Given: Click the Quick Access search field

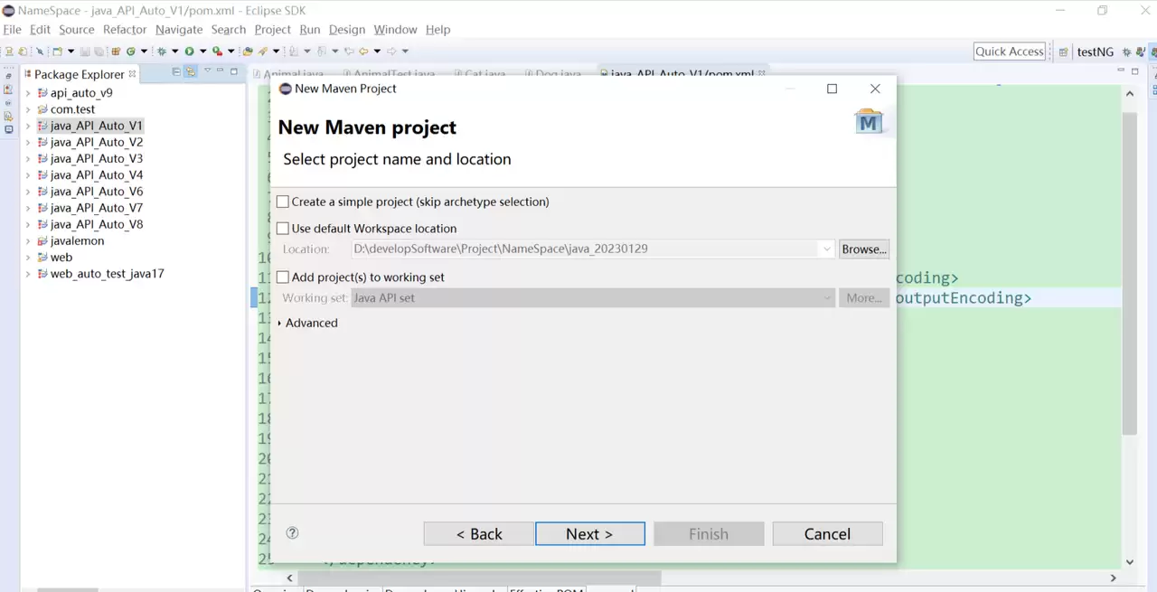Looking at the screenshot, I should click(x=1010, y=52).
